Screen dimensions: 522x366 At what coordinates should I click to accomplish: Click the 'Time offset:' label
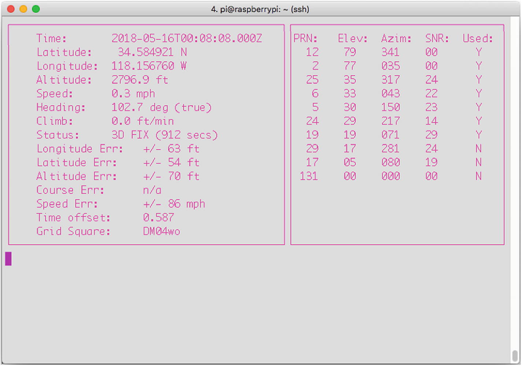(74, 218)
